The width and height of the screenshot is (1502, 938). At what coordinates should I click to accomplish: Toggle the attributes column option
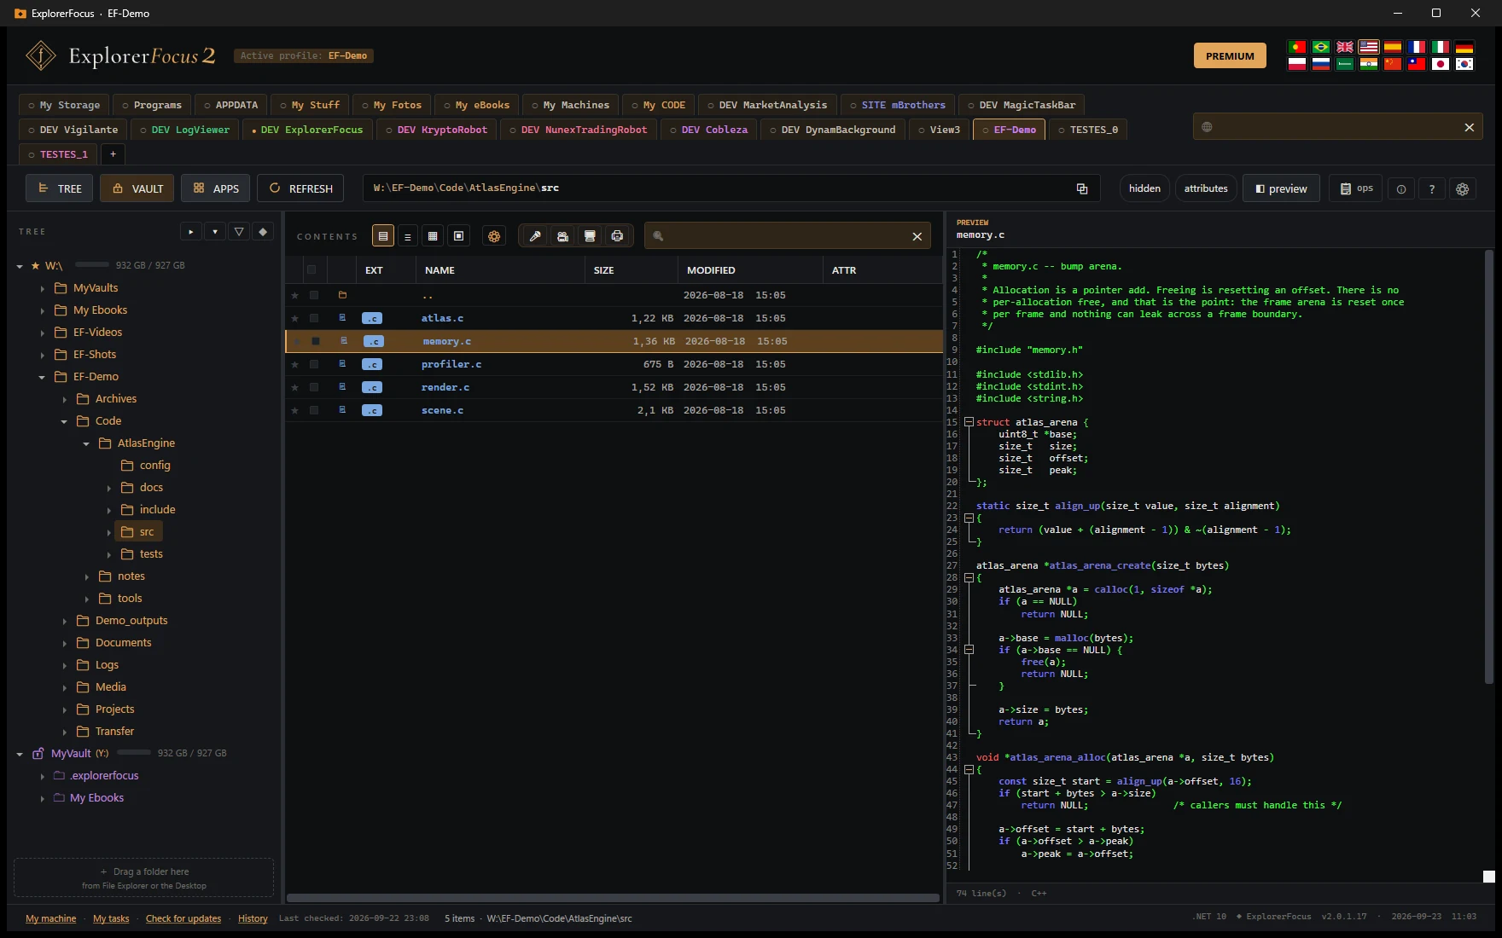(x=1206, y=188)
